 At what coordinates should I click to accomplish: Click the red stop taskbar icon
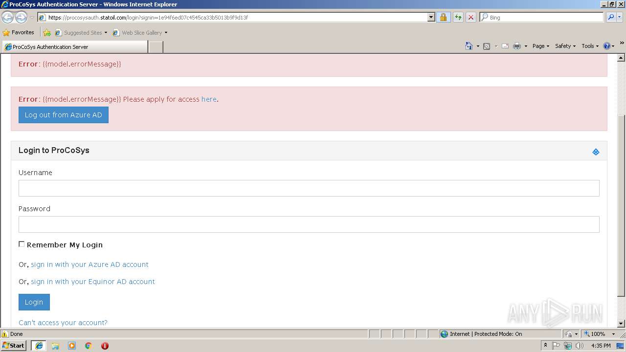click(x=105, y=346)
